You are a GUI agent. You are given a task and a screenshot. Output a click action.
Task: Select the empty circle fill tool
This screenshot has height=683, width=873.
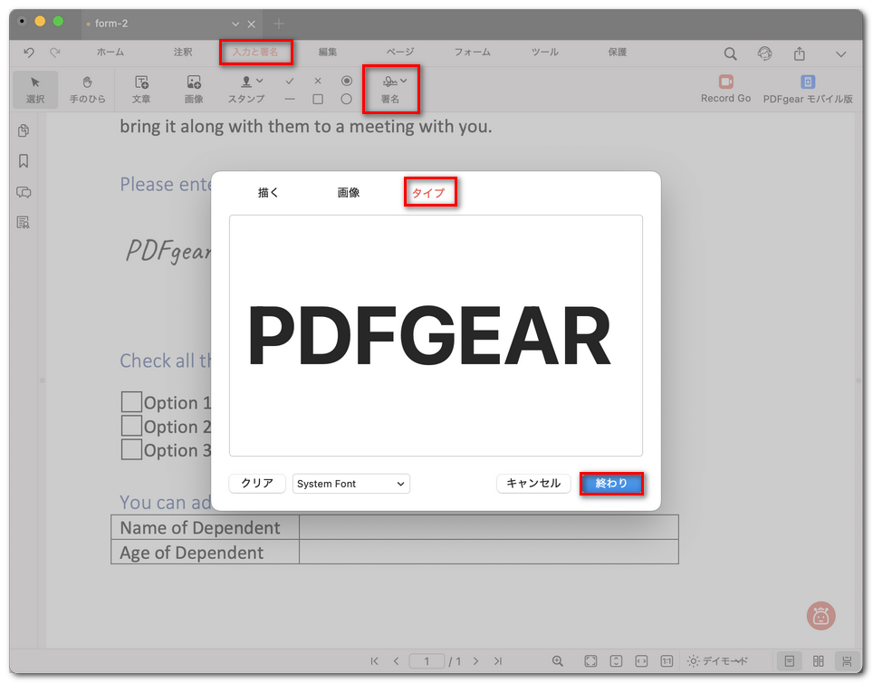(346, 99)
